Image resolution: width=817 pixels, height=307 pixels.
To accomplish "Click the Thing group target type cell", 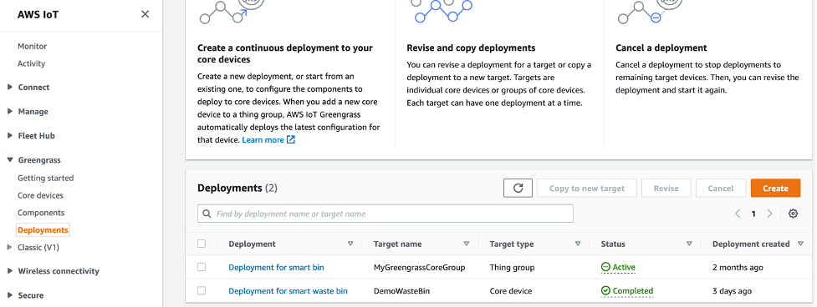I will point(512,267).
